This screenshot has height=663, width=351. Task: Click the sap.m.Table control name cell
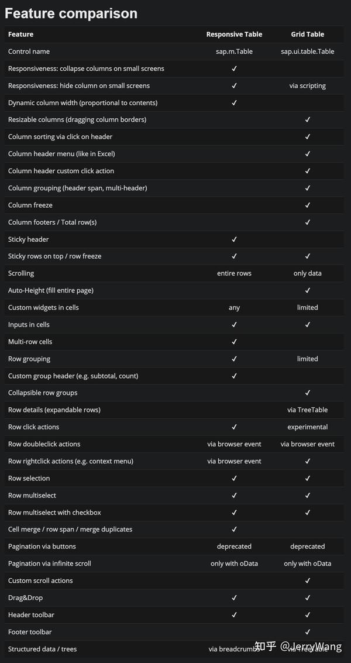point(234,51)
